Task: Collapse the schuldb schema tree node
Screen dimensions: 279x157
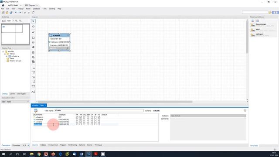Action: pos(3,51)
